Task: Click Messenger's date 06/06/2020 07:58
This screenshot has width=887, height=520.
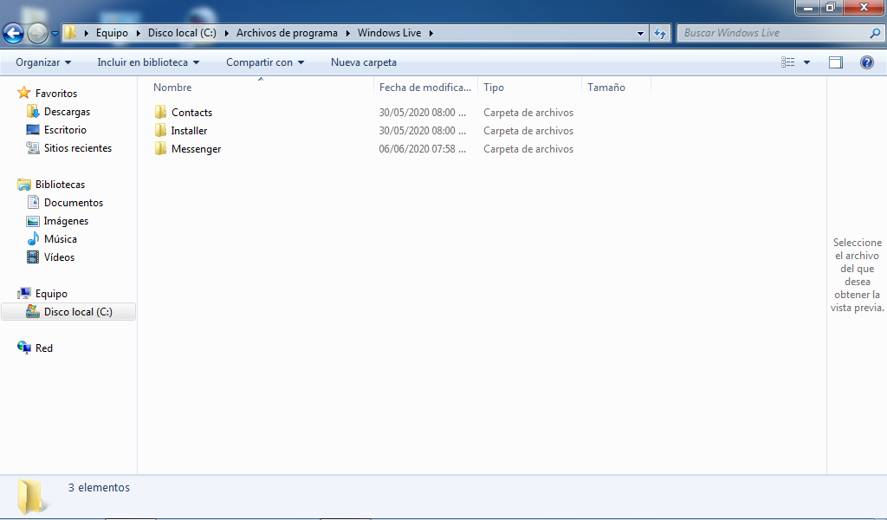Action: (x=423, y=149)
